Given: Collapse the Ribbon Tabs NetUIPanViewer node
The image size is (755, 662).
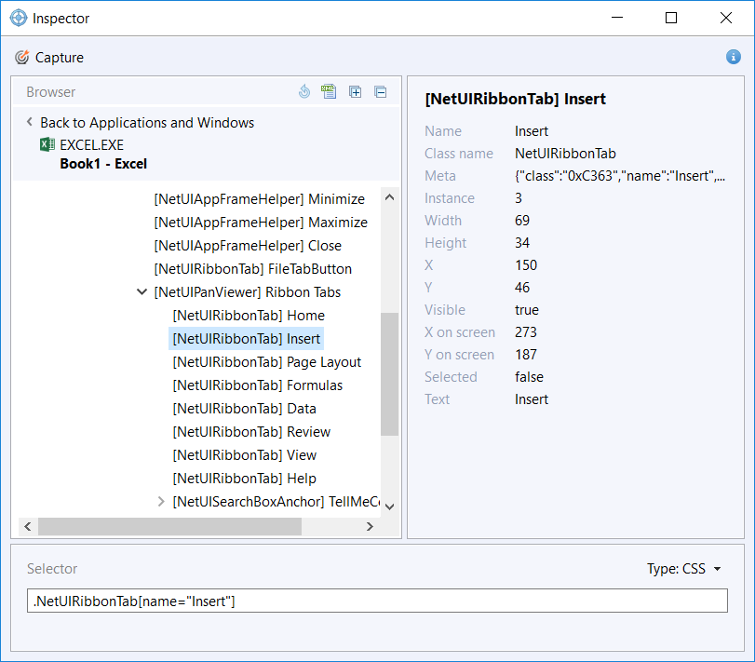Looking at the screenshot, I should pyautogui.click(x=142, y=291).
